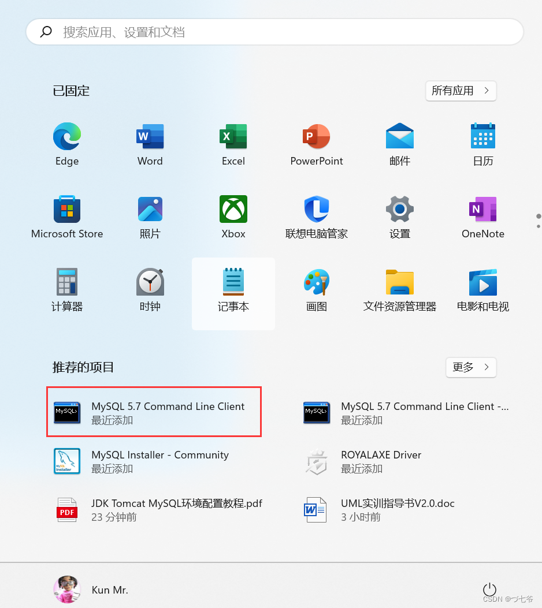Click the Kun Mr. account name
The width and height of the screenshot is (542, 608).
[110, 590]
